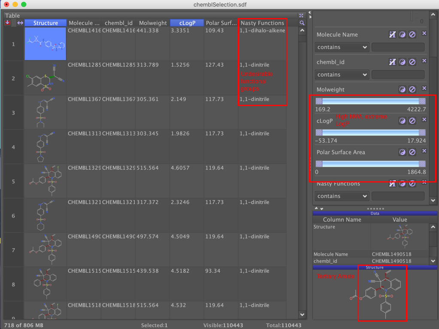Remove the Molecule Name filter
The height and width of the screenshot is (329, 439).
tap(424, 34)
